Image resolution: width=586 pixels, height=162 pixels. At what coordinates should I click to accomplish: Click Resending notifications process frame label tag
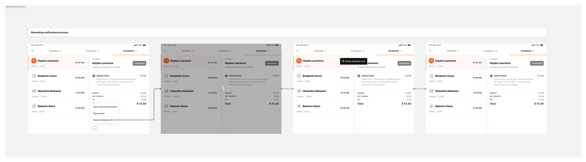click(15, 7)
